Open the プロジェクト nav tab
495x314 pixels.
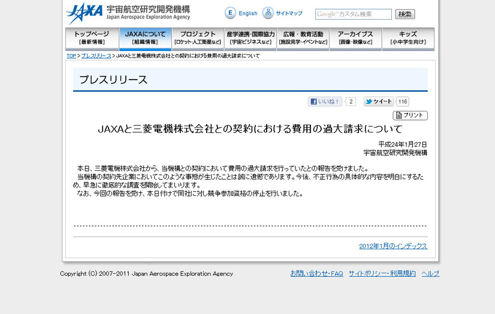tap(198, 39)
